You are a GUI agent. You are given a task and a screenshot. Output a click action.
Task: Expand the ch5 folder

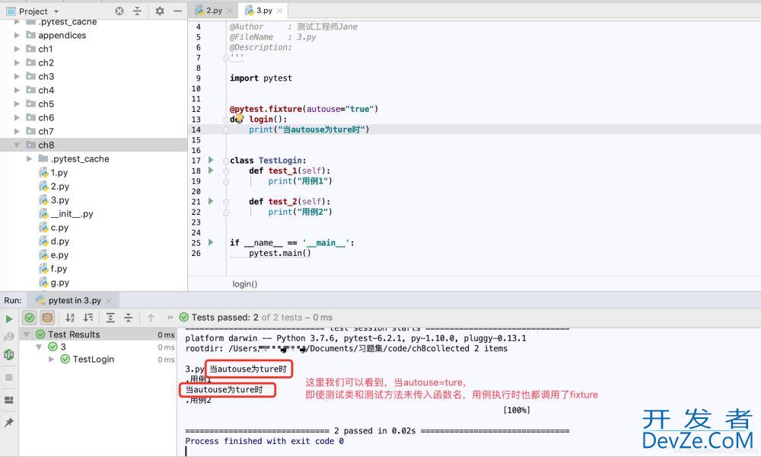[x=17, y=104]
